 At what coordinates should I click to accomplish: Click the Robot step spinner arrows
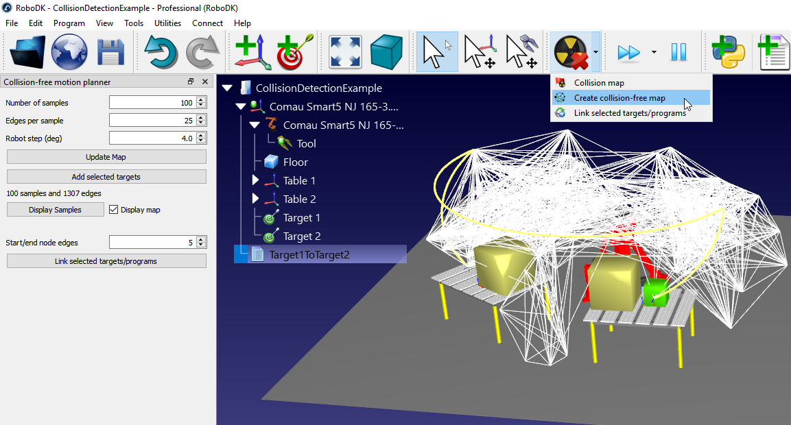pyautogui.click(x=201, y=138)
